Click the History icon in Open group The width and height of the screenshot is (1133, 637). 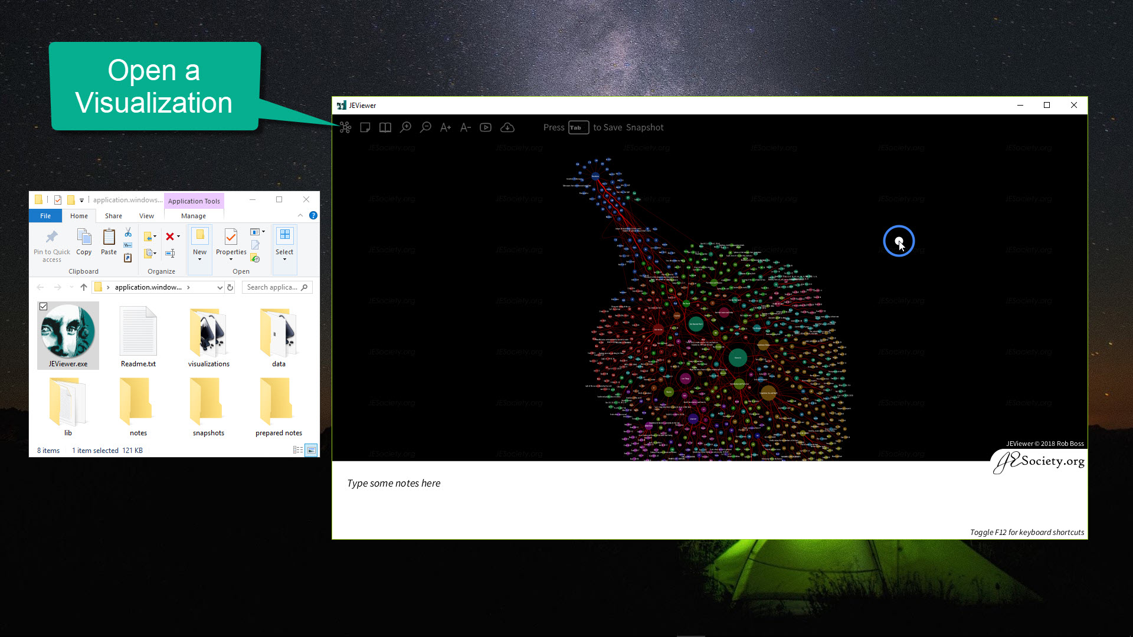coord(255,258)
